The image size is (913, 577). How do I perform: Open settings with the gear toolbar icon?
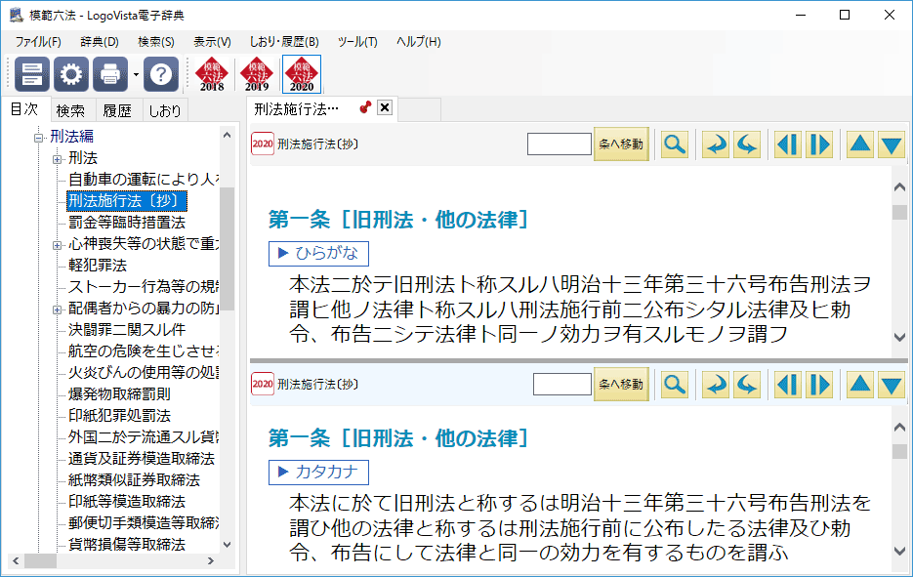pyautogui.click(x=71, y=74)
